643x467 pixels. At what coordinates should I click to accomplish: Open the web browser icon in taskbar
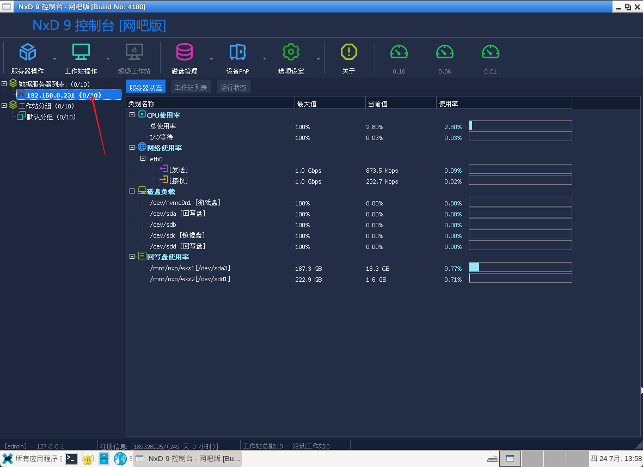point(120,458)
